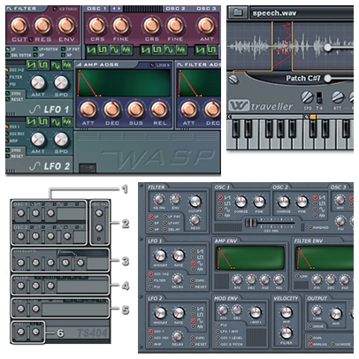Enable the LP FAT filter type in WASP
The height and width of the screenshot is (359, 359).
click(64, 50)
